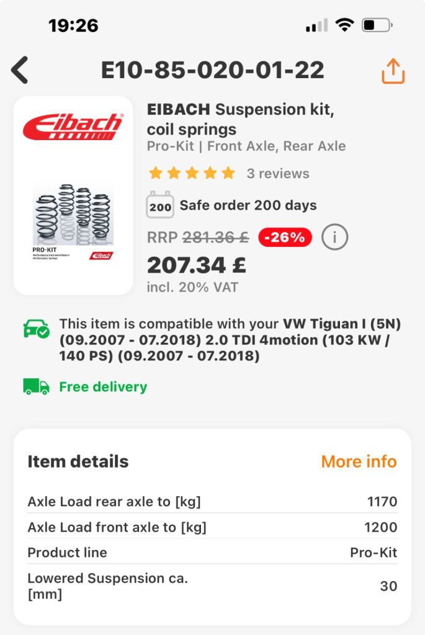425x635 pixels.
Task: Tap More info in Item details
Action: [359, 461]
